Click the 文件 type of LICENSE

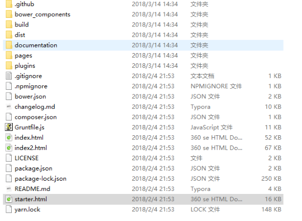[196, 158]
